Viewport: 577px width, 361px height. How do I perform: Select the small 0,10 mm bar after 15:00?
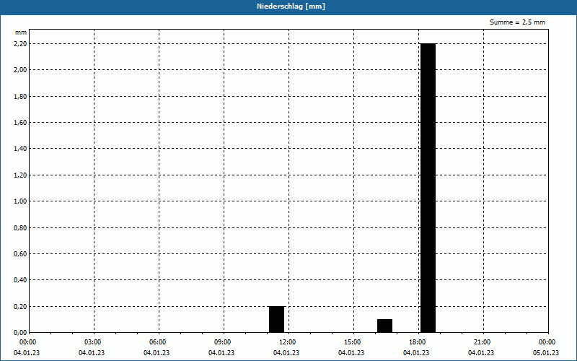[385, 326]
